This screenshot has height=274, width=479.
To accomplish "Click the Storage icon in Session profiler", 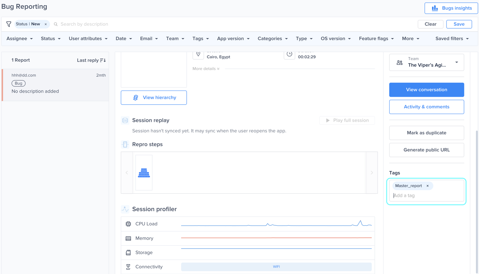I will click(128, 253).
